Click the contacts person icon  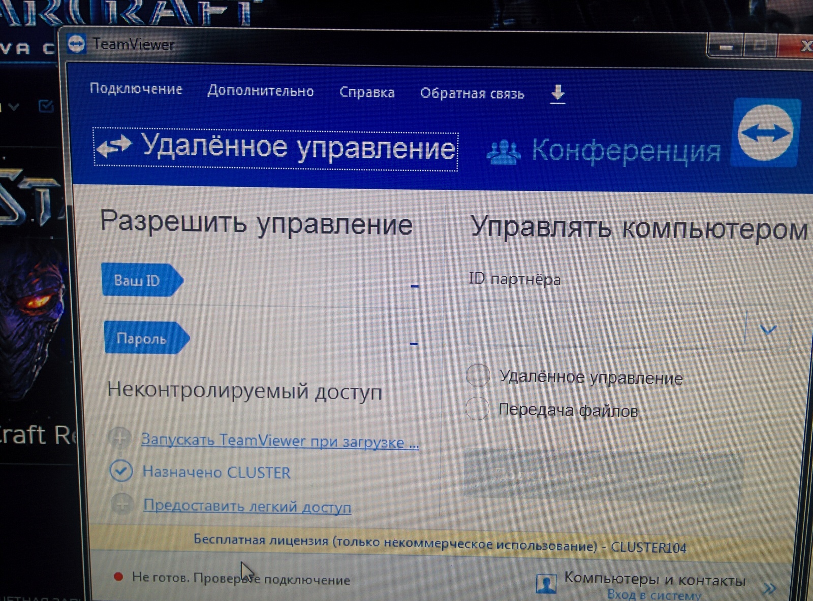pos(546,584)
